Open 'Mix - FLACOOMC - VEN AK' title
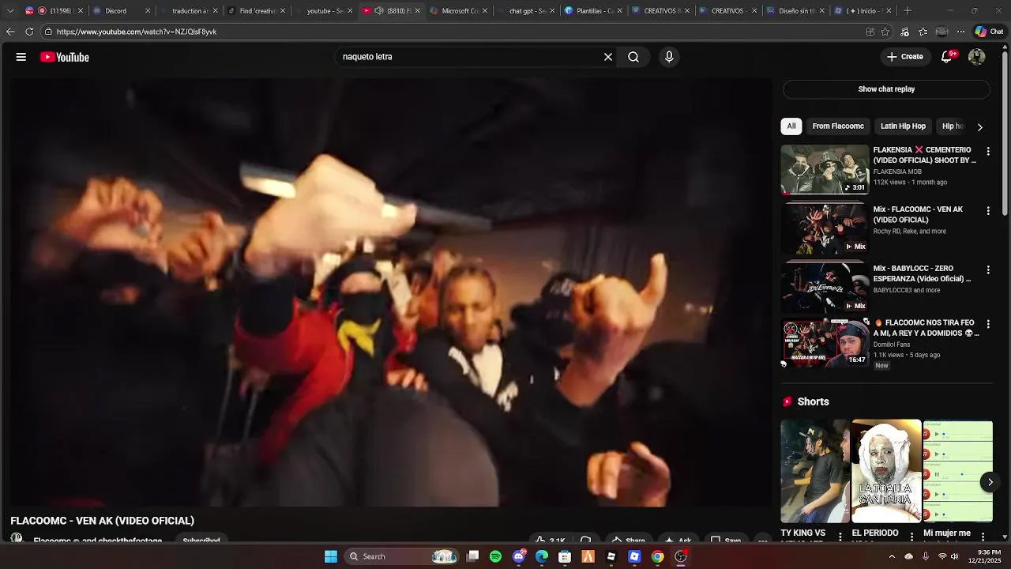Viewport: 1011px width, 569px height. [x=918, y=215]
